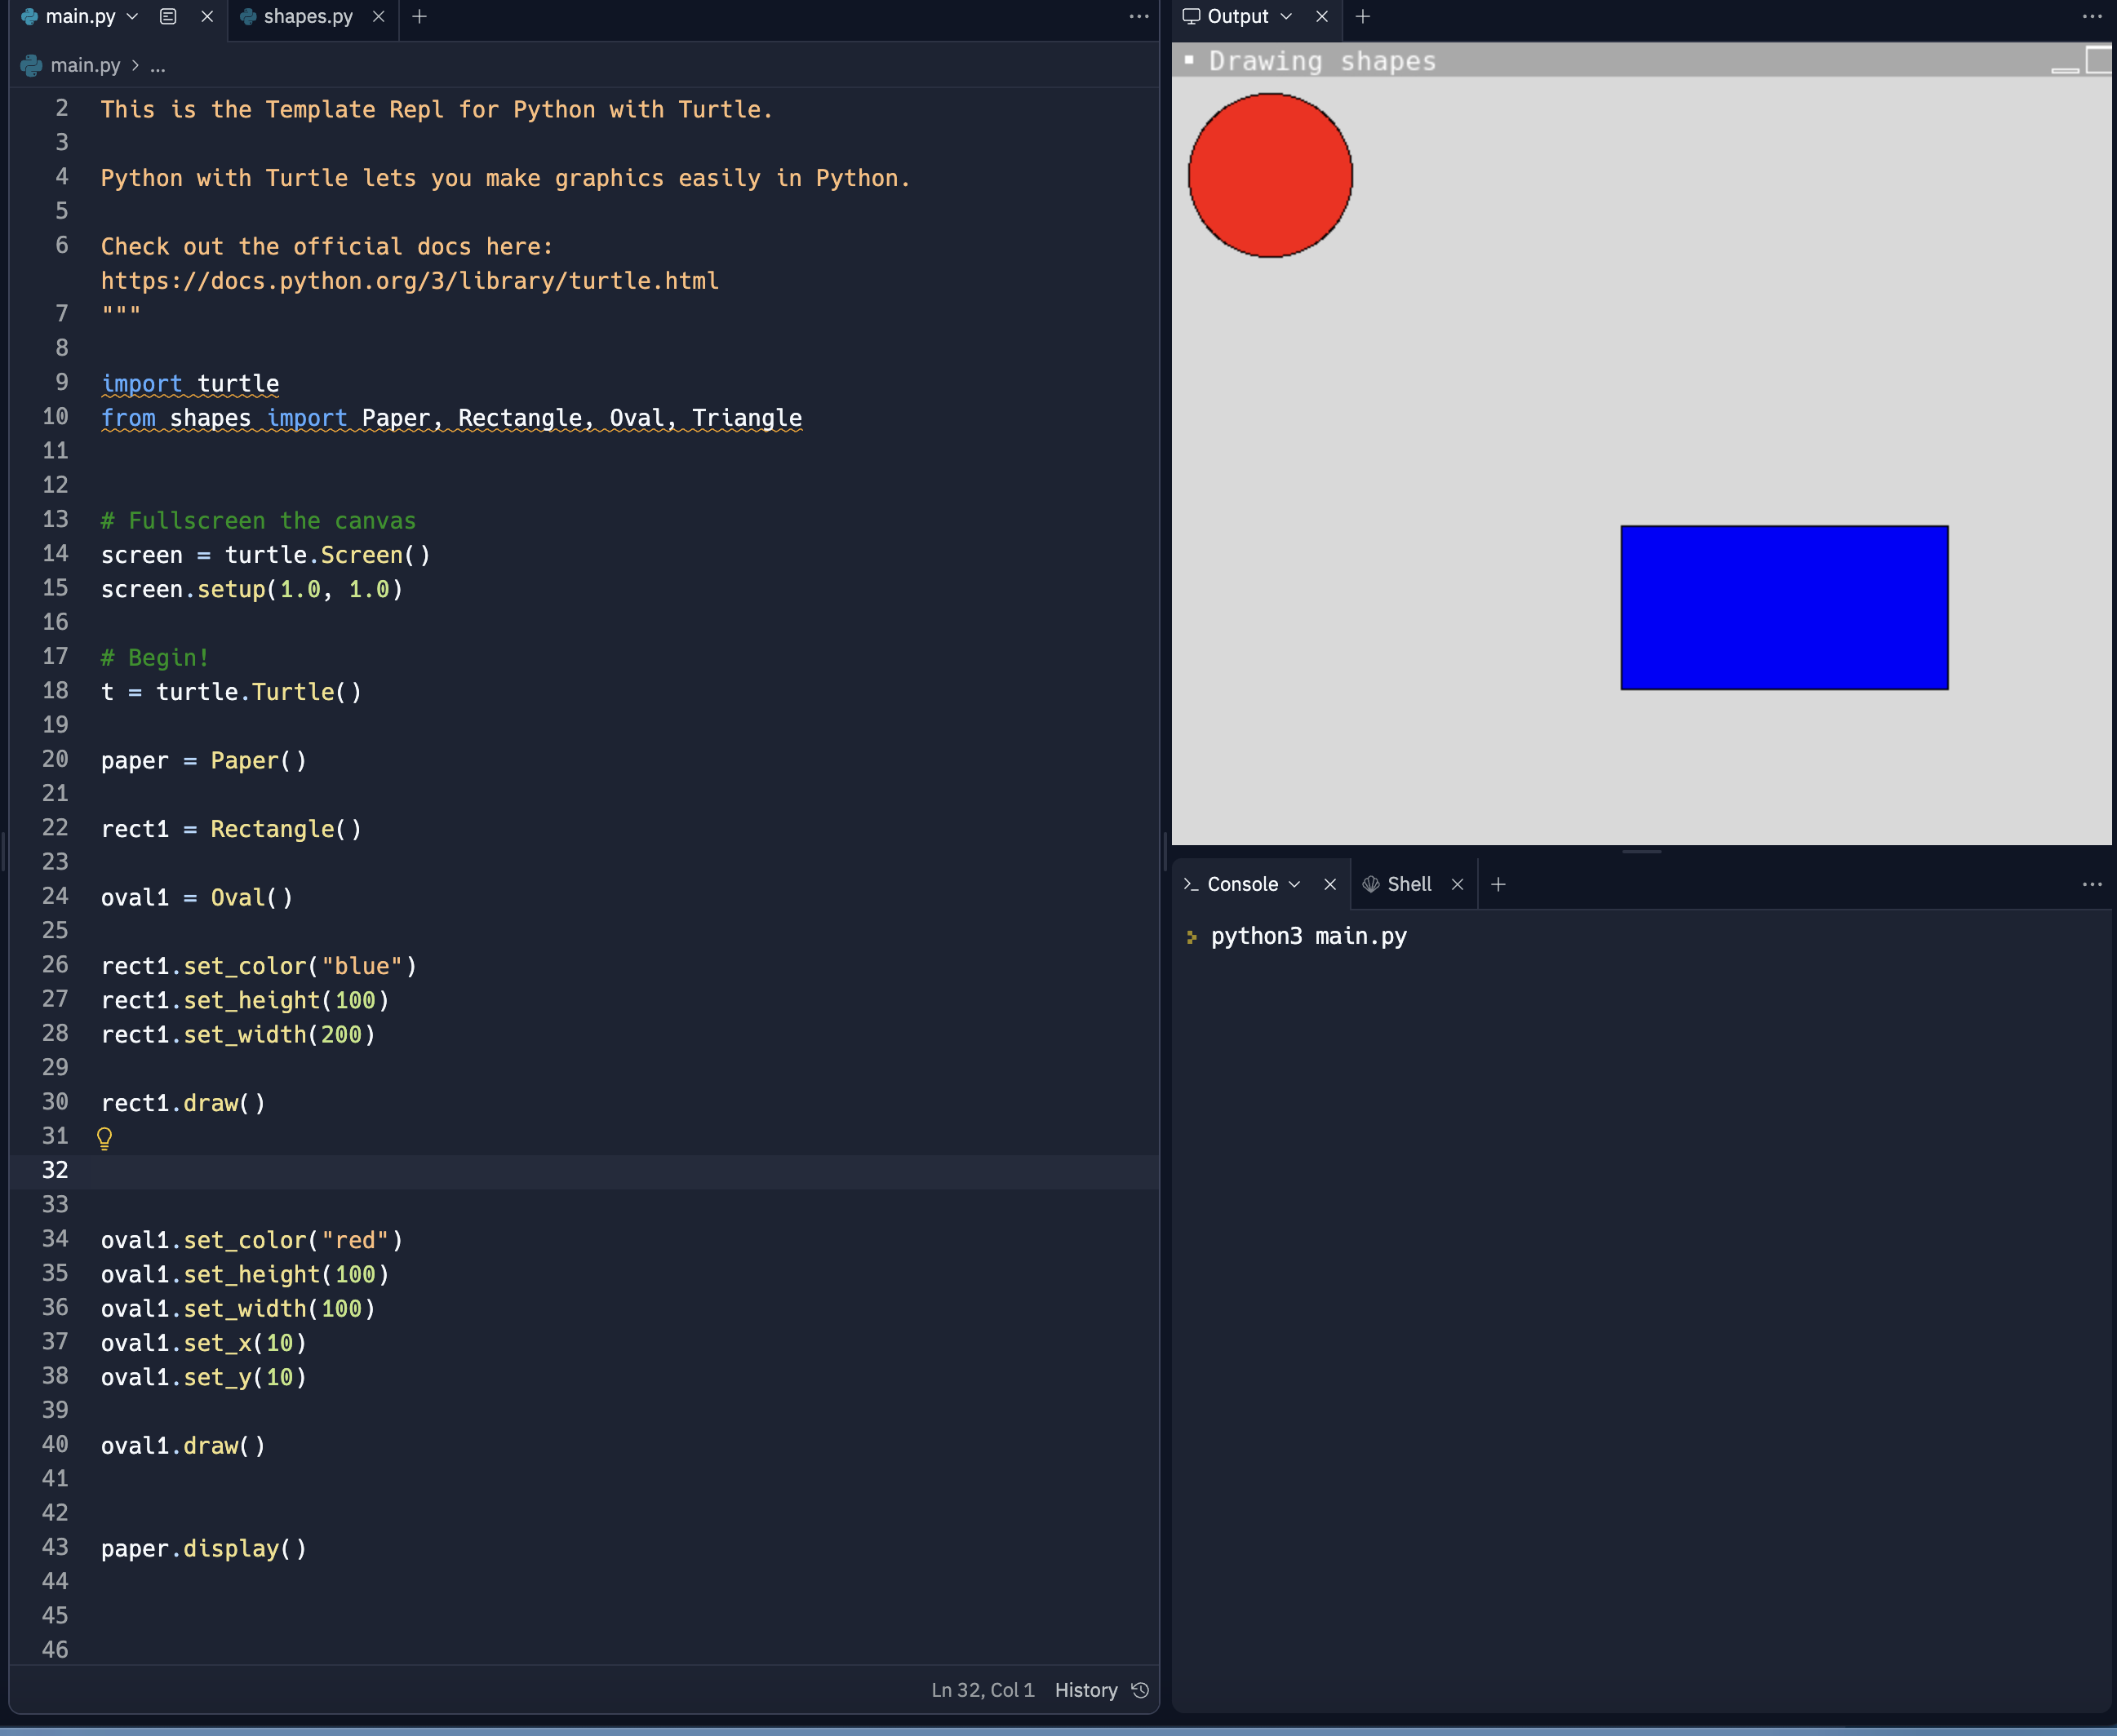Click the Python icon on the main.py tab
This screenshot has height=1736, width=2117.
31,16
